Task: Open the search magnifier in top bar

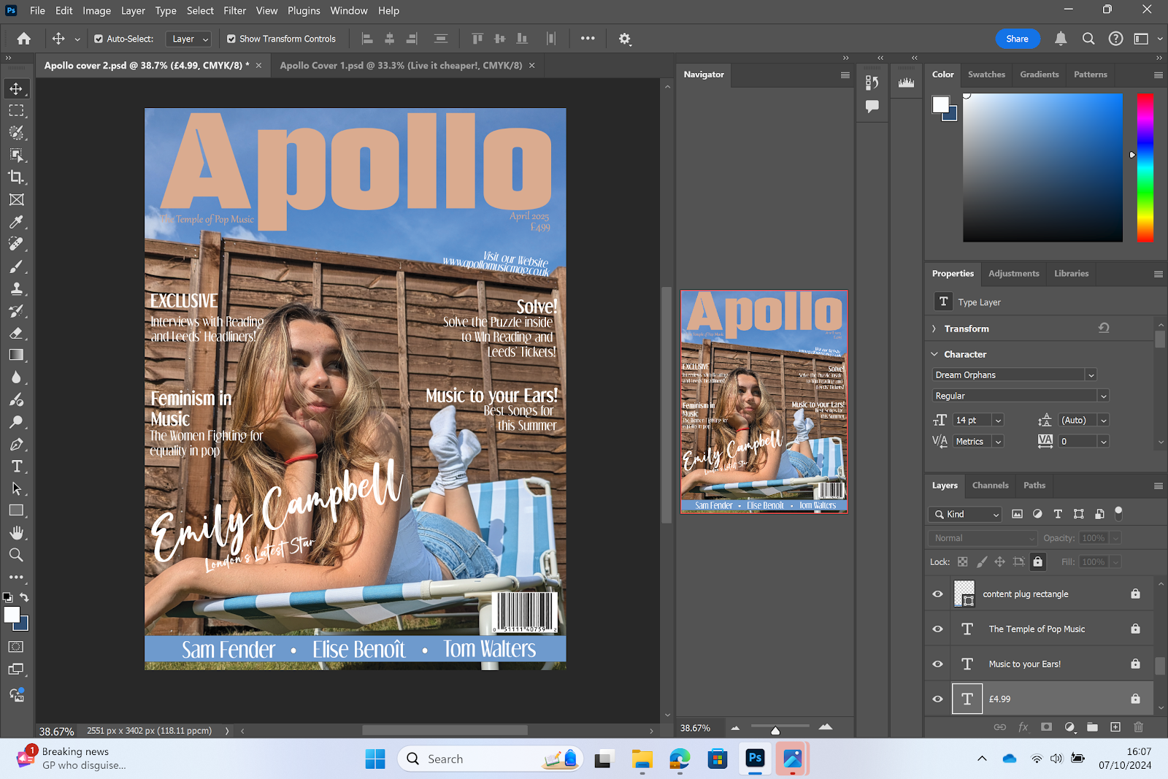Action: coord(1088,39)
